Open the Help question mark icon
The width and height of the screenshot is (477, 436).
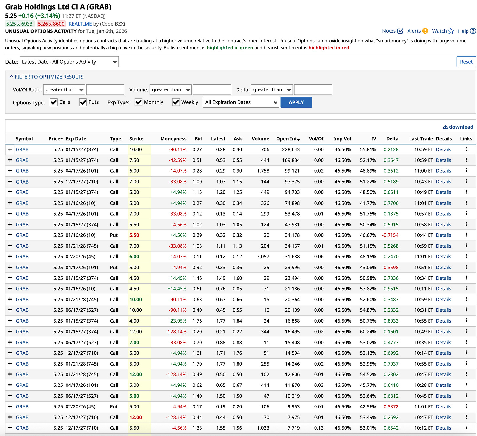(473, 31)
